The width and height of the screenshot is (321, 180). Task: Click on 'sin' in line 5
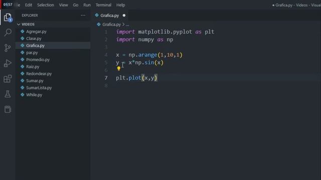149,62
